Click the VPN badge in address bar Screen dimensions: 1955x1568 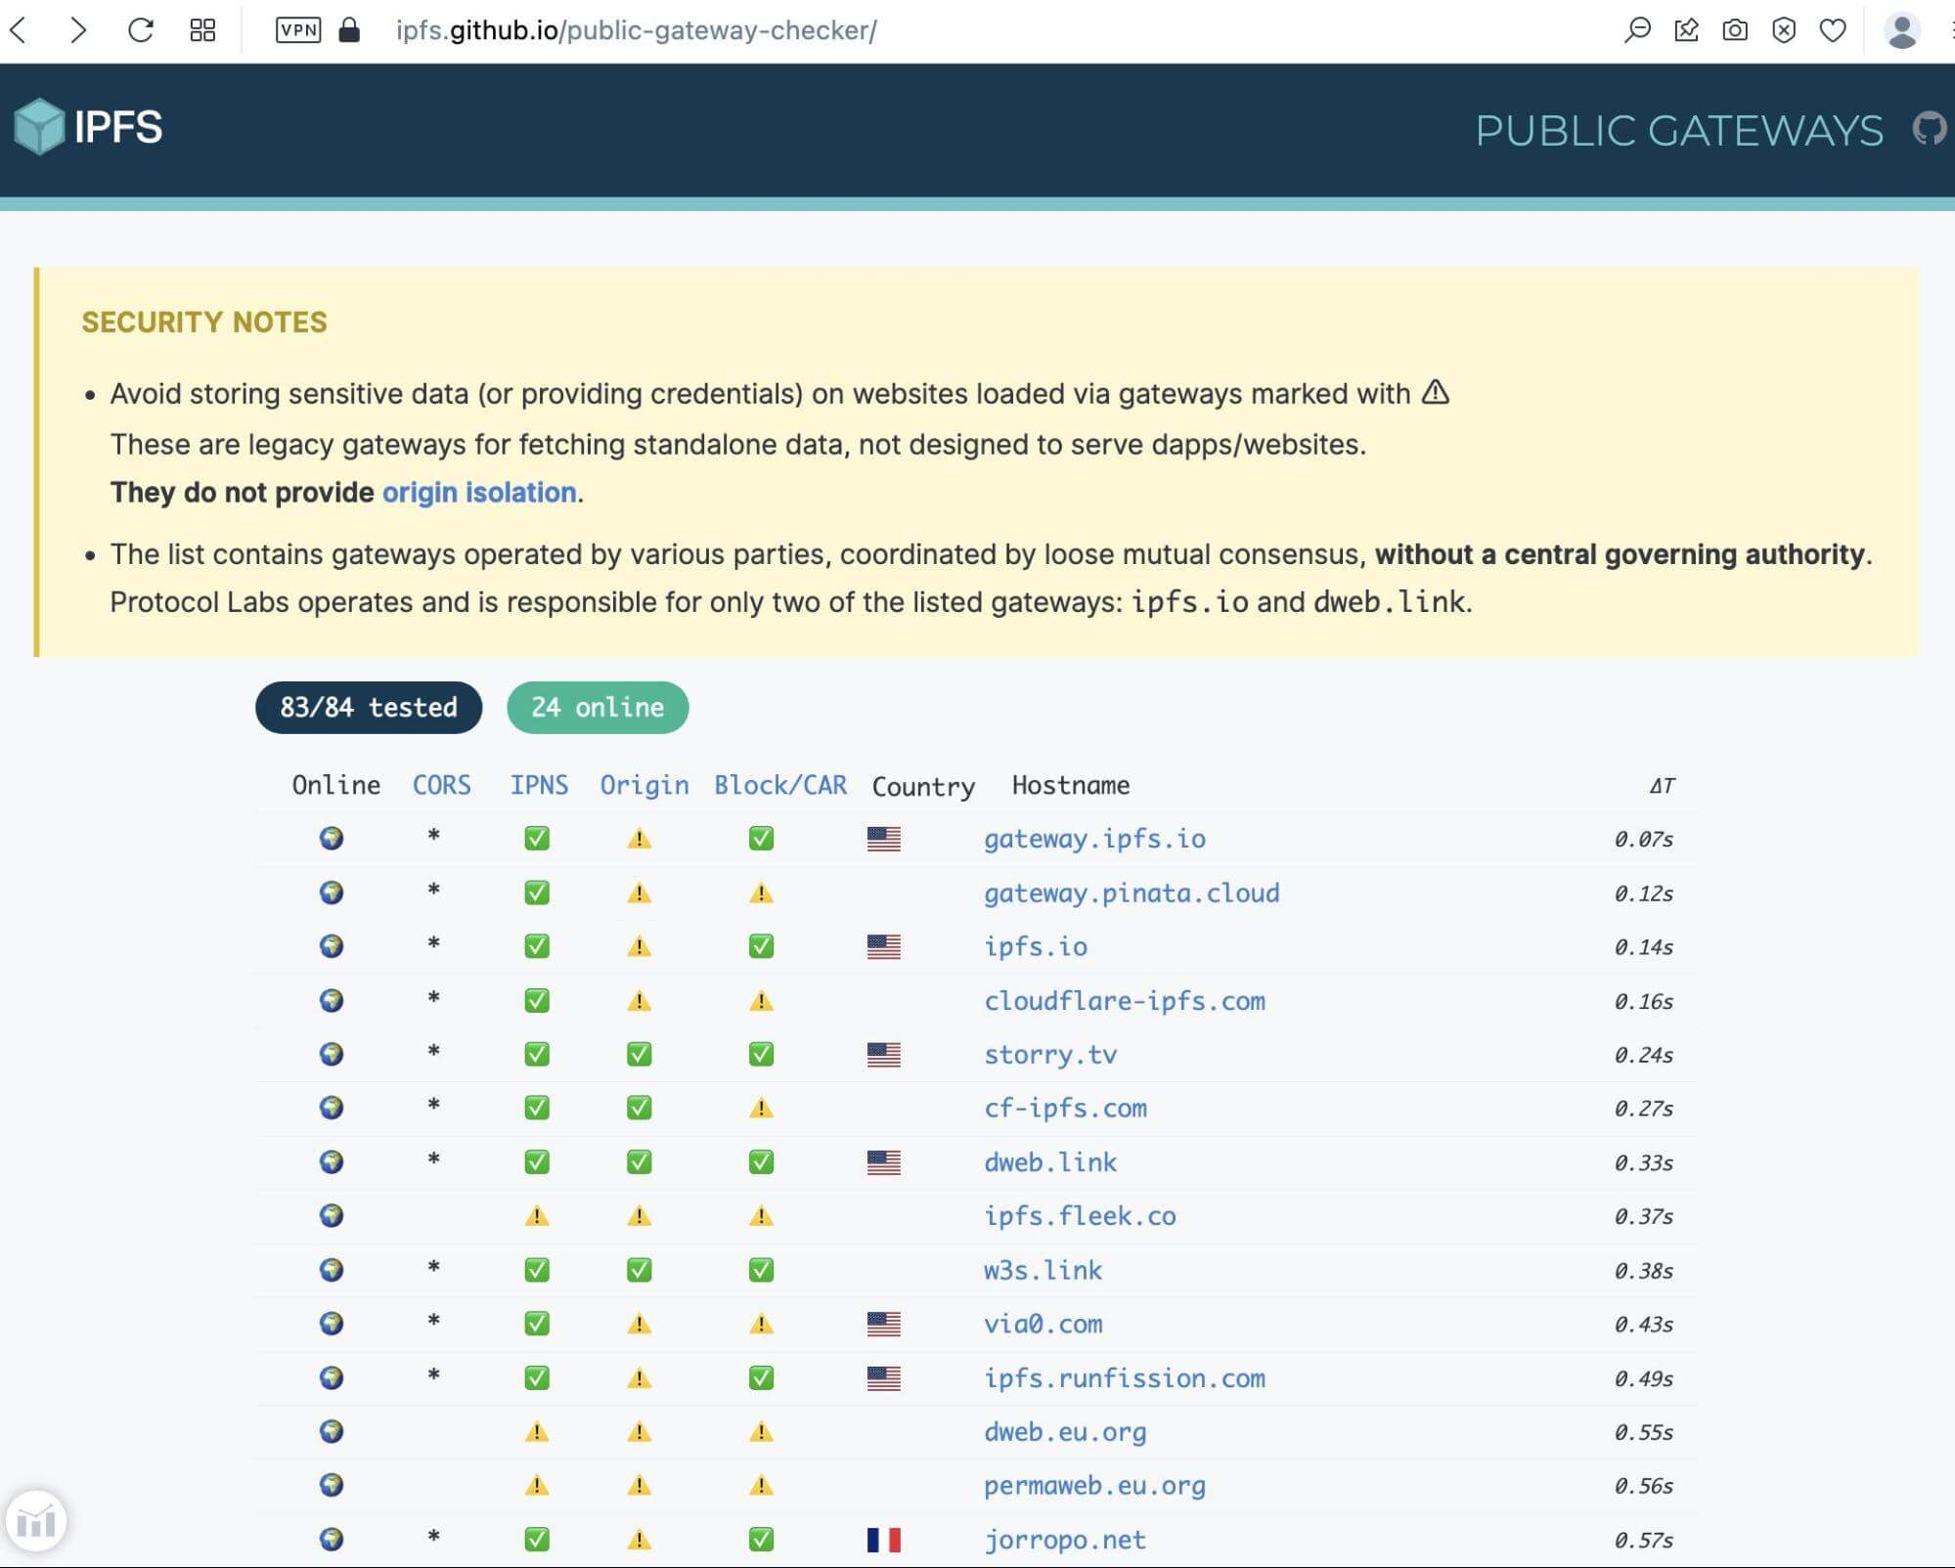pyautogui.click(x=297, y=30)
